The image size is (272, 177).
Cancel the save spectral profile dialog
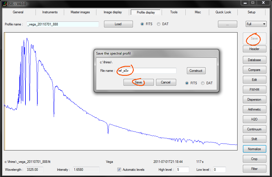point(166,82)
